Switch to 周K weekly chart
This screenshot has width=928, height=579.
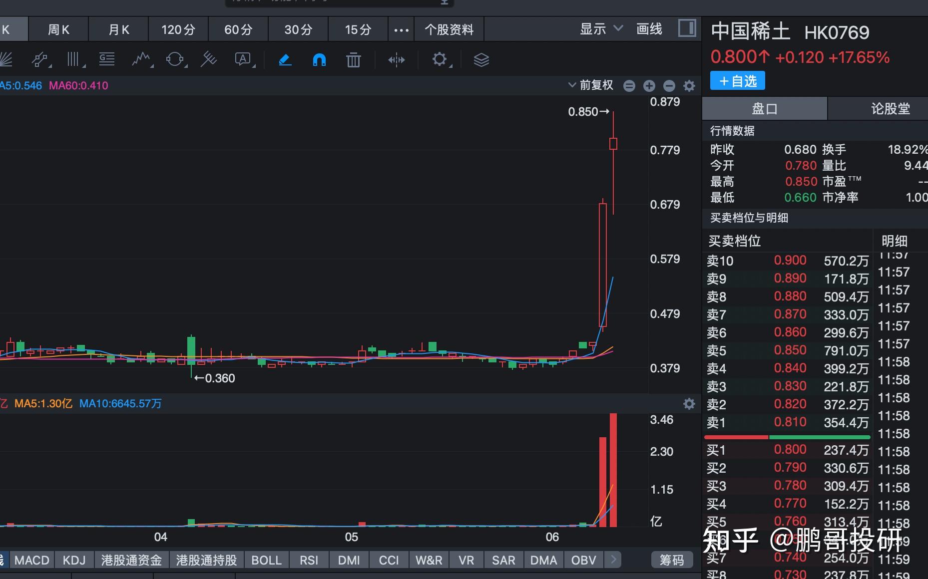[58, 30]
